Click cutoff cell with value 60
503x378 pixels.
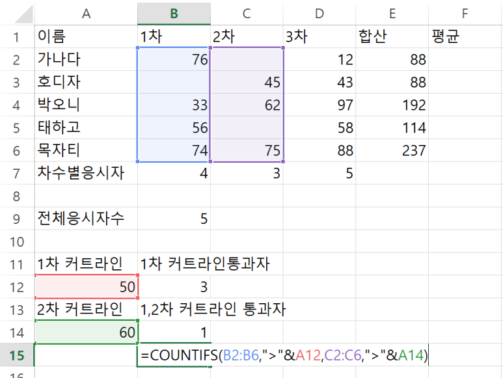coord(86,332)
